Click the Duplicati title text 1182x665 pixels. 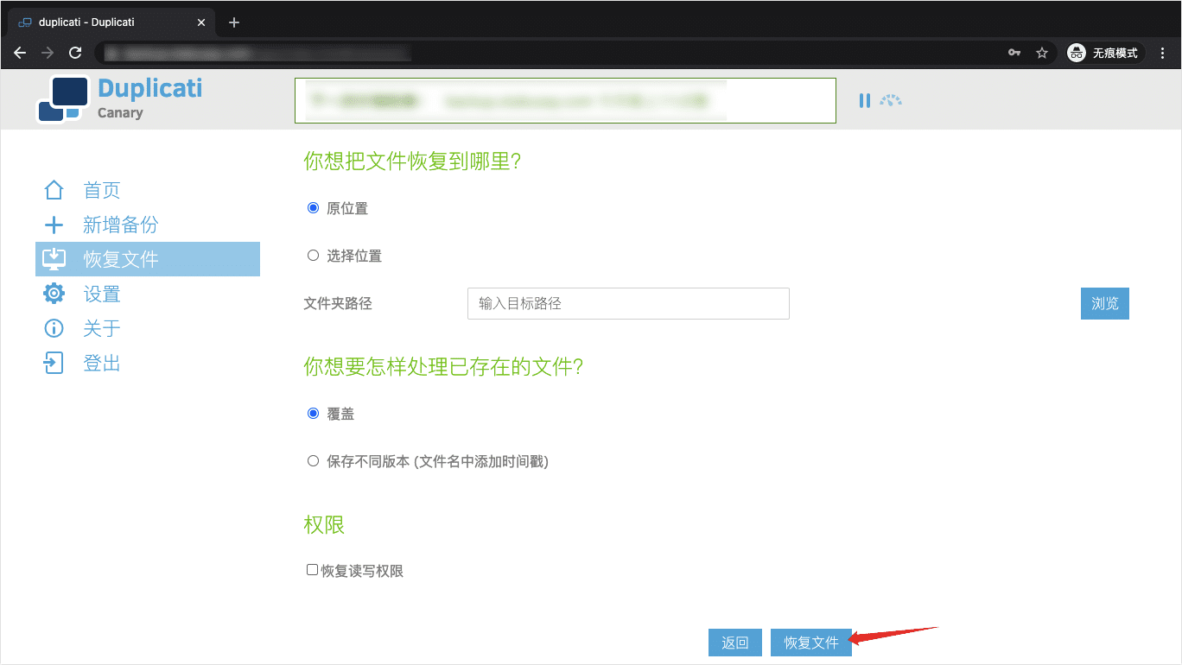click(150, 88)
